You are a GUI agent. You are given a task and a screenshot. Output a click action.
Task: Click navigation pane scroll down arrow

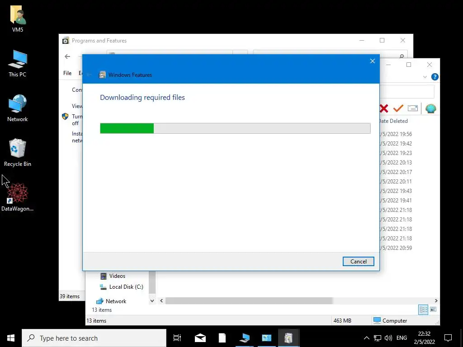(152, 301)
